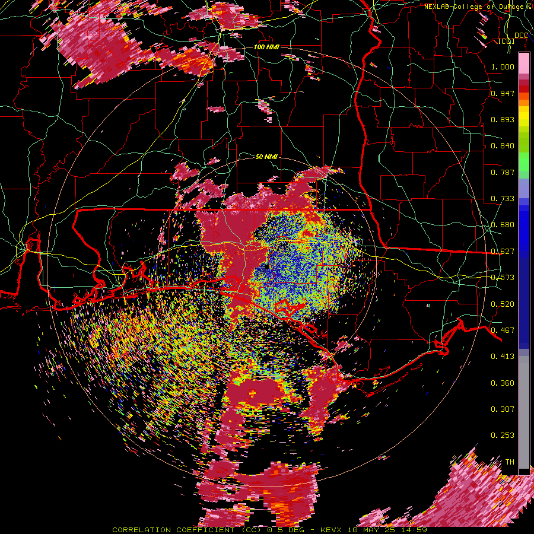Viewport: 534px width, 534px height.
Task: Select the 0.360 legend value
Action: tap(503, 383)
